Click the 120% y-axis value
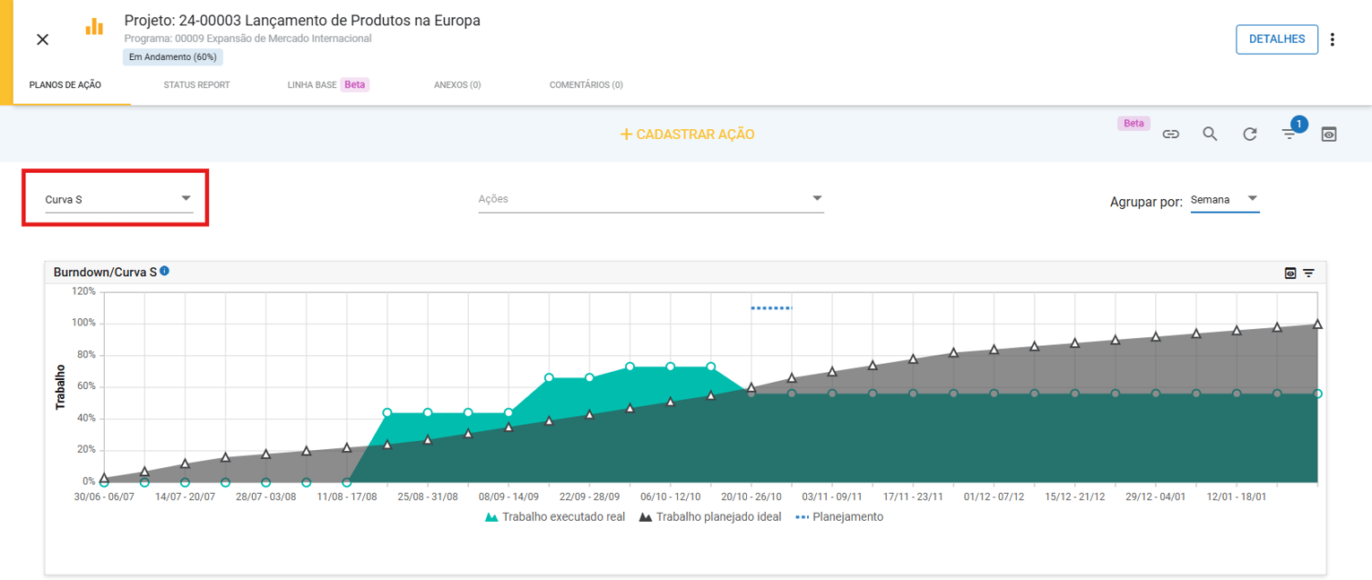The image size is (1372, 580). 83,291
